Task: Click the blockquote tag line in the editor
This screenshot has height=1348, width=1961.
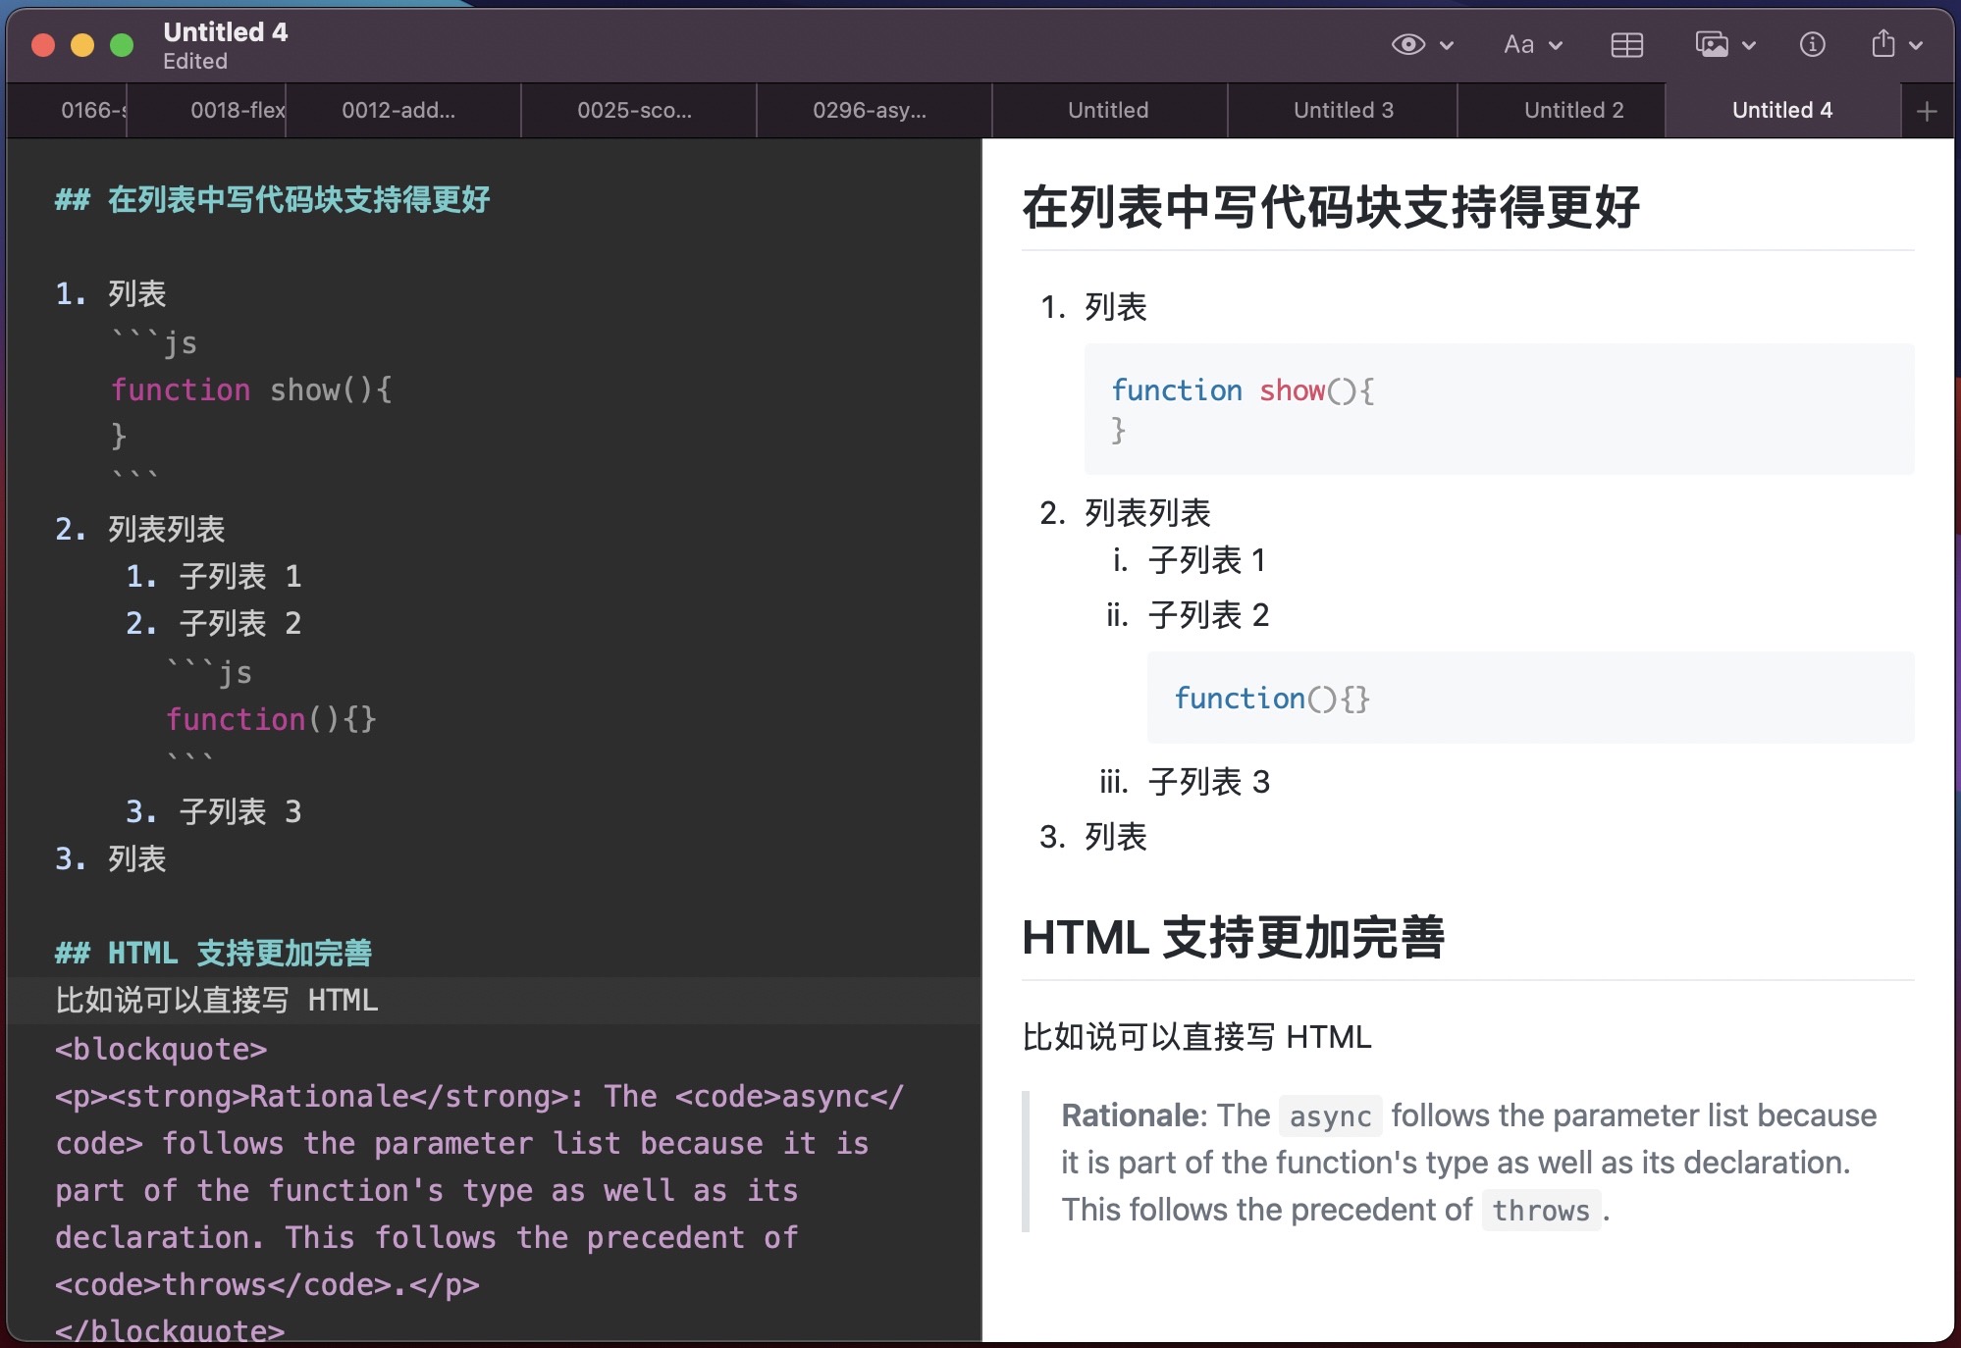Action: [161, 1049]
